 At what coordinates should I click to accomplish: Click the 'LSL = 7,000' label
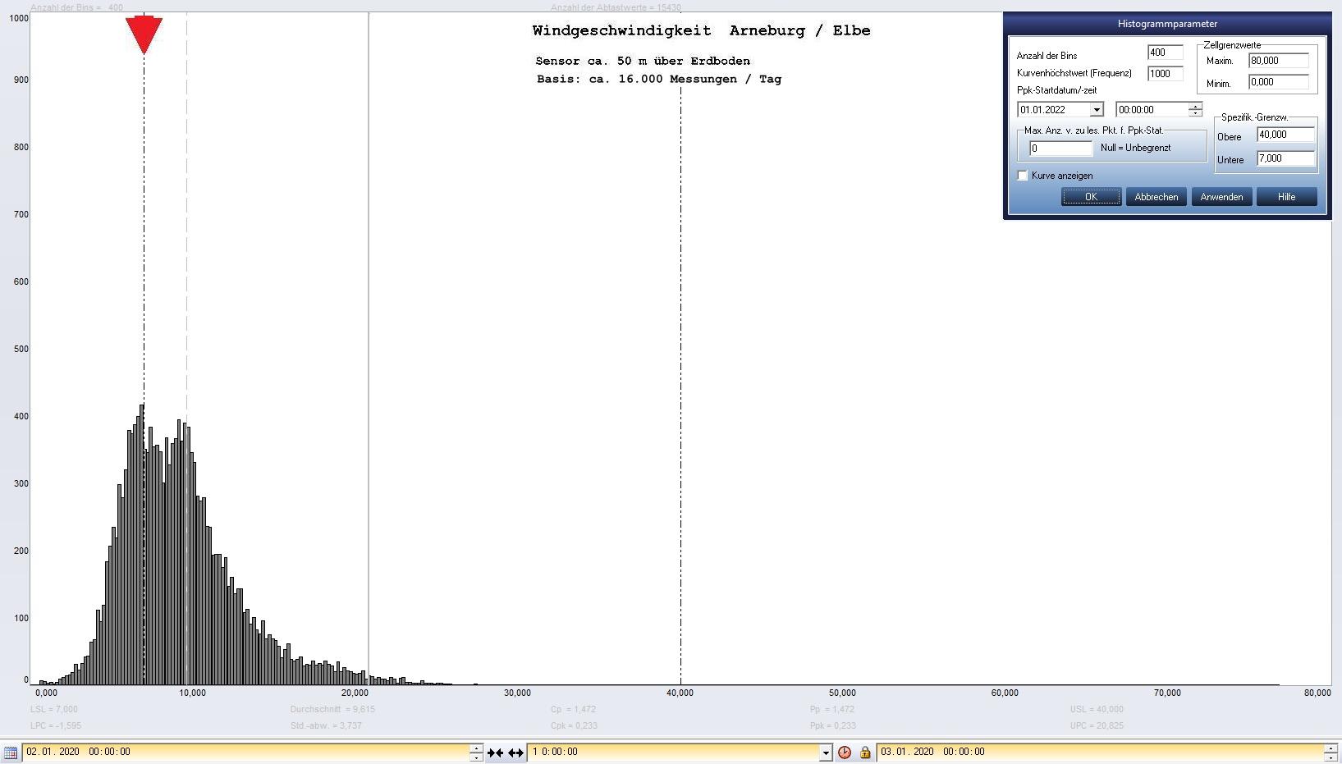pos(54,710)
